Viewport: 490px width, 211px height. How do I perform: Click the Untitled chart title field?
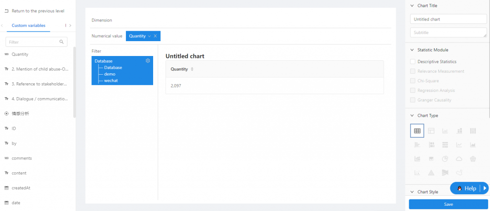coord(448,19)
